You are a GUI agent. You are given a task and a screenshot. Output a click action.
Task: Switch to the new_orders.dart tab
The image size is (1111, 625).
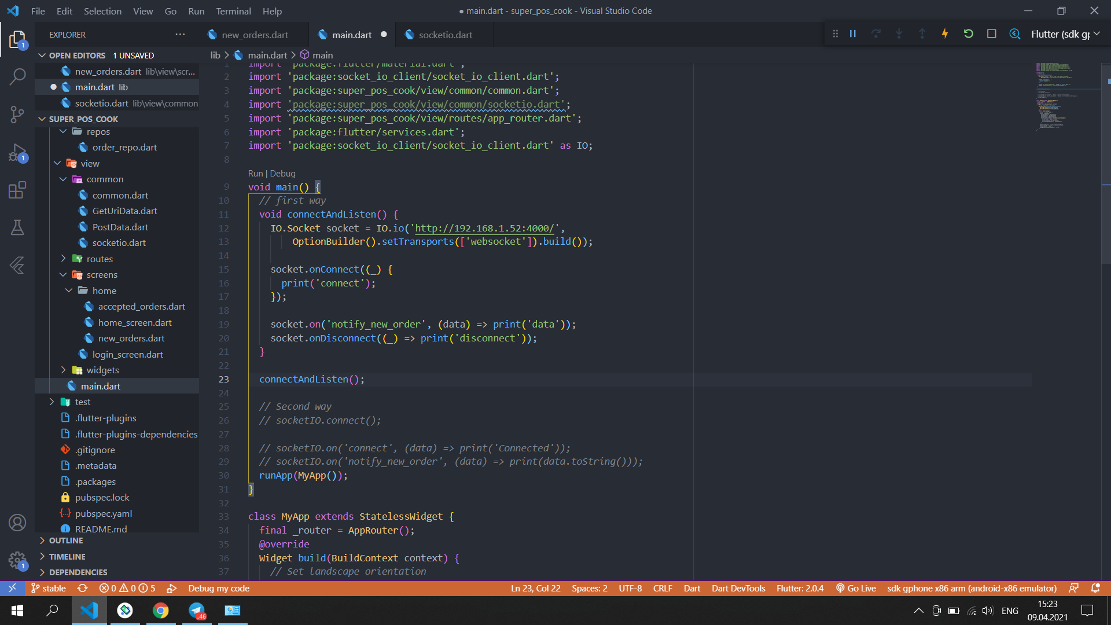(x=255, y=35)
